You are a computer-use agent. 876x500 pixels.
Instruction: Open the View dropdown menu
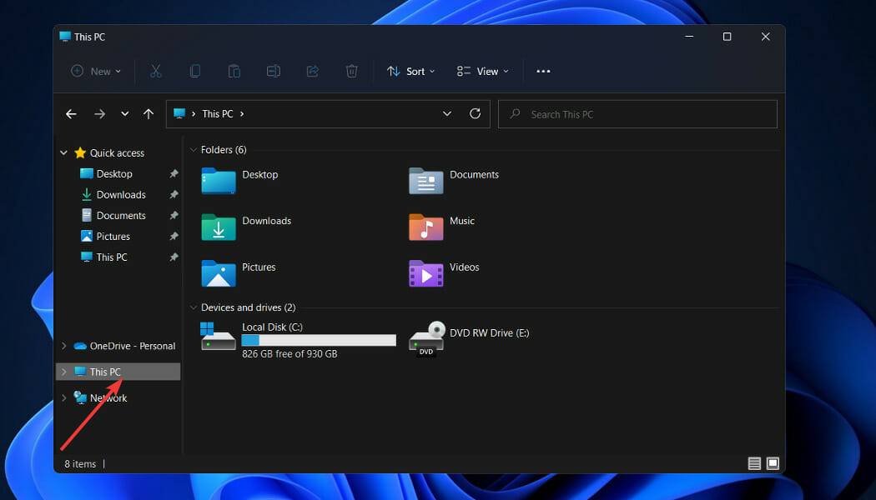[x=483, y=72]
